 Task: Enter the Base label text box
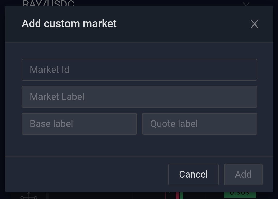click(x=79, y=124)
